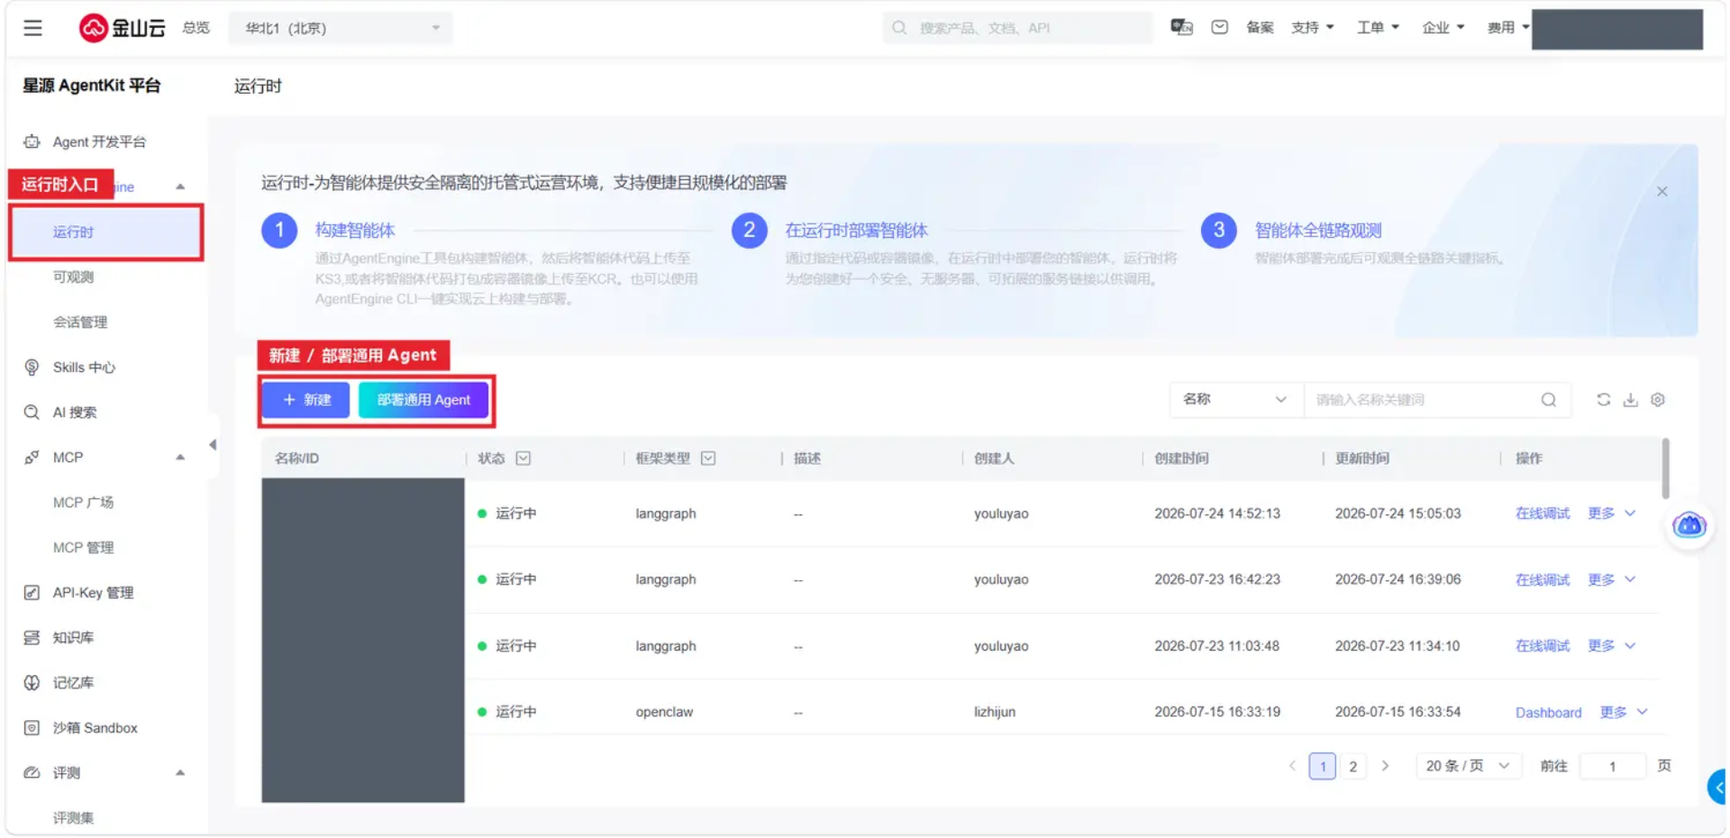Open 记忆库 in the sidebar
This screenshot has height=838, width=1730.
pyautogui.click(x=73, y=682)
